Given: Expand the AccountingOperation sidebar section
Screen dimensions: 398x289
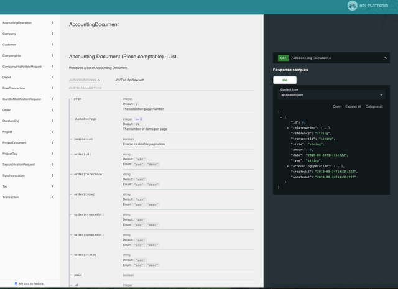Looking at the screenshot, I should pos(52,22).
